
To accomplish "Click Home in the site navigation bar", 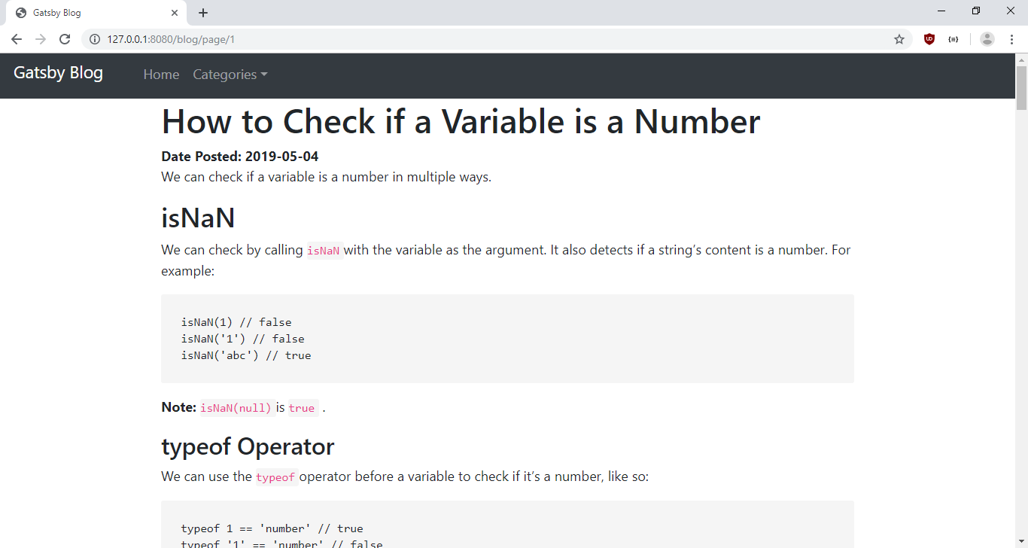I will pos(161,74).
